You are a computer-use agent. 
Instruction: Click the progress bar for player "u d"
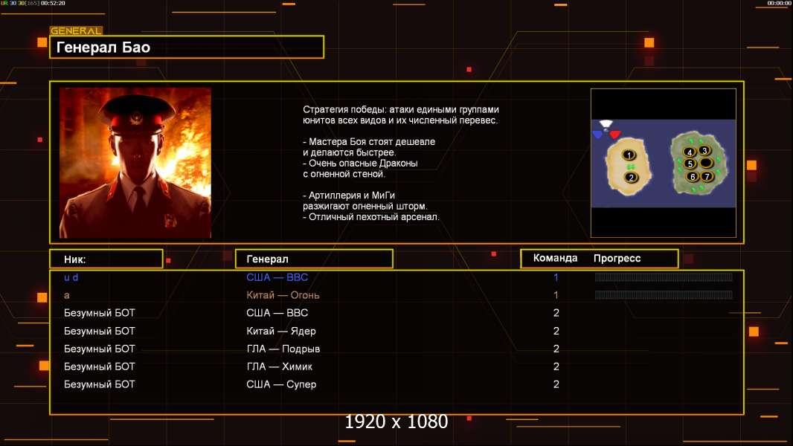664,277
